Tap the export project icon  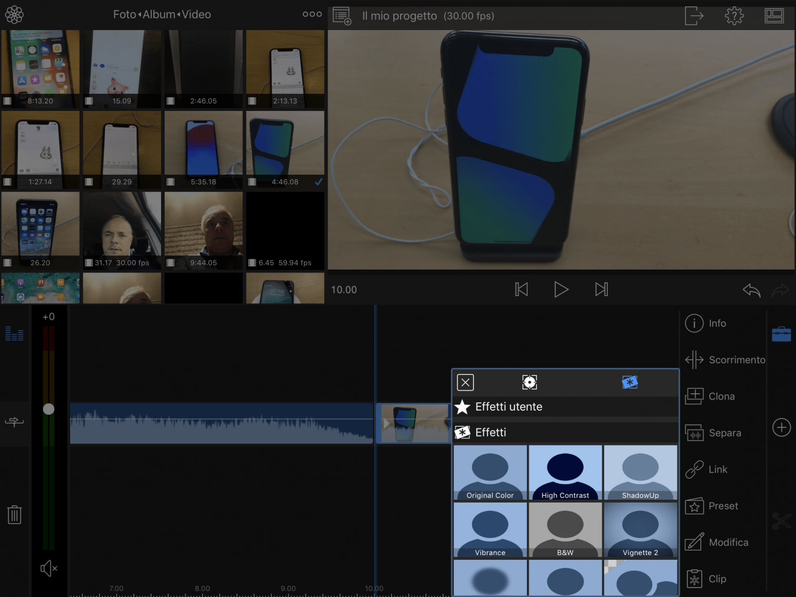[x=694, y=15]
